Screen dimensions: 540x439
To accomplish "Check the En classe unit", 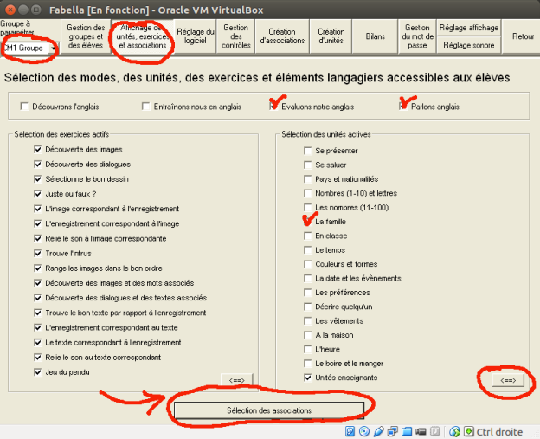I will (308, 236).
